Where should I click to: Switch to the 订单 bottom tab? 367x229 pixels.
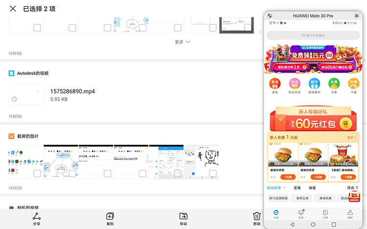pyautogui.click(x=325, y=214)
